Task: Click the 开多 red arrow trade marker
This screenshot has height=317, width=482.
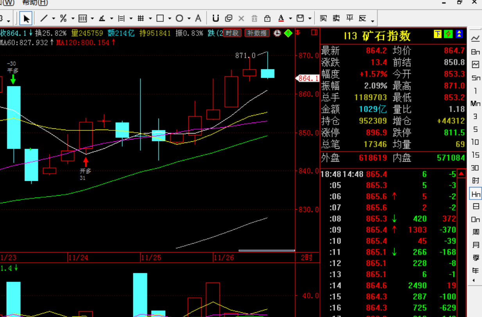Action: tap(86, 161)
